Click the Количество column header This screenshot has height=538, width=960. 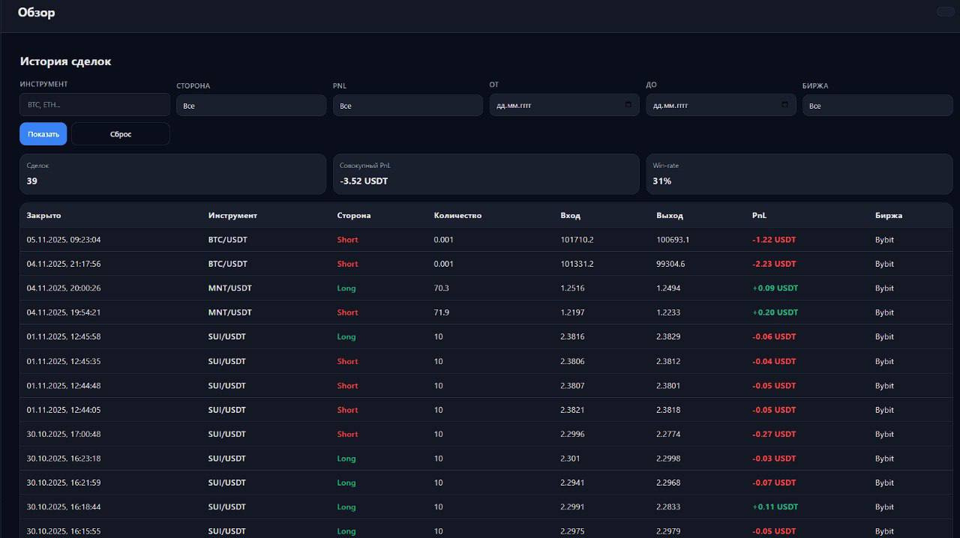point(457,215)
